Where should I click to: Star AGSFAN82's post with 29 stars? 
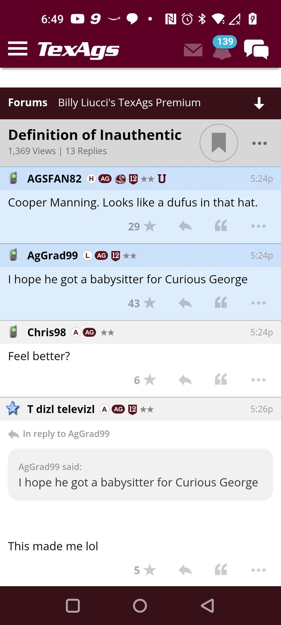pyautogui.click(x=149, y=226)
